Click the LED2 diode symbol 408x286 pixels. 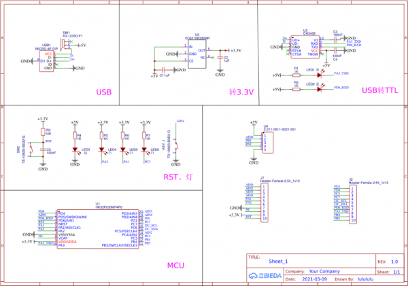(x=318, y=89)
